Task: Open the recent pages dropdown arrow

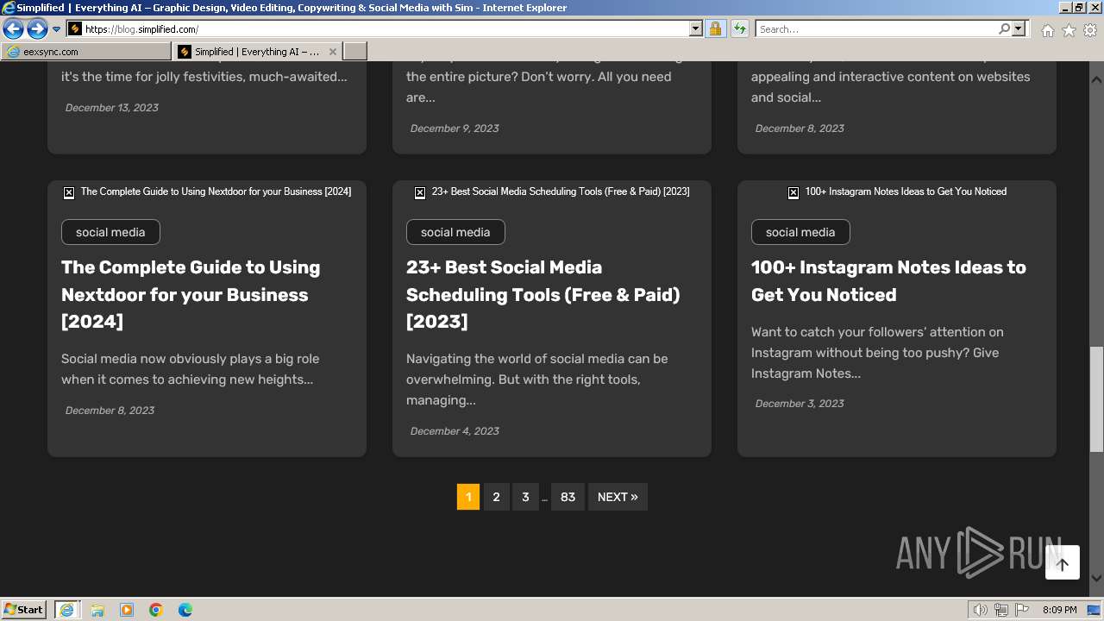Action: pos(56,29)
